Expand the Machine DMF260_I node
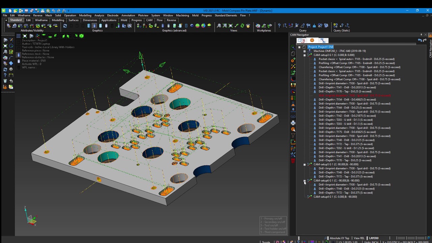 pos(304,51)
